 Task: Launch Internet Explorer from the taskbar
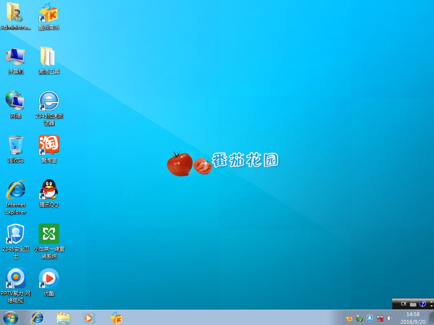tap(37, 318)
